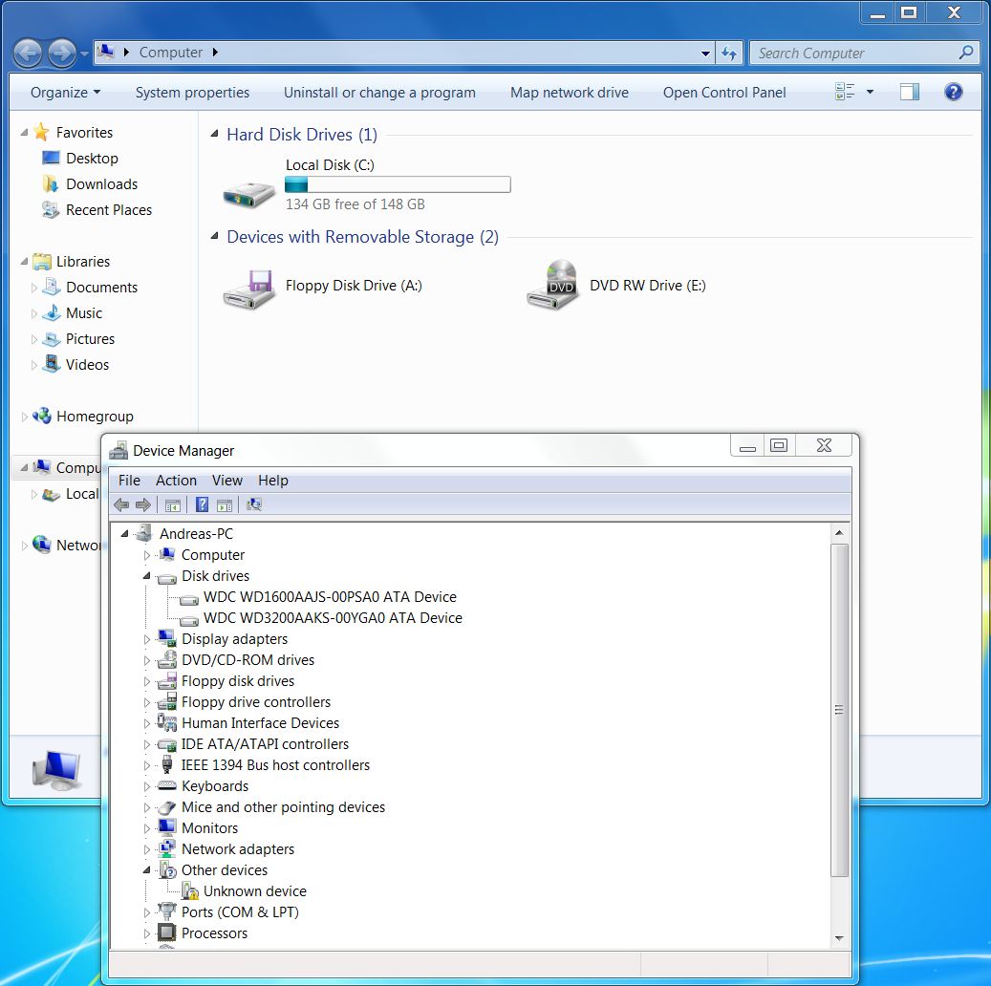Click the Display adapters category icon
Image resolution: width=991 pixels, height=986 pixels.
(167, 638)
